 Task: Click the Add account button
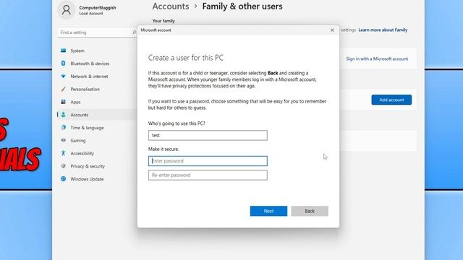click(x=391, y=100)
